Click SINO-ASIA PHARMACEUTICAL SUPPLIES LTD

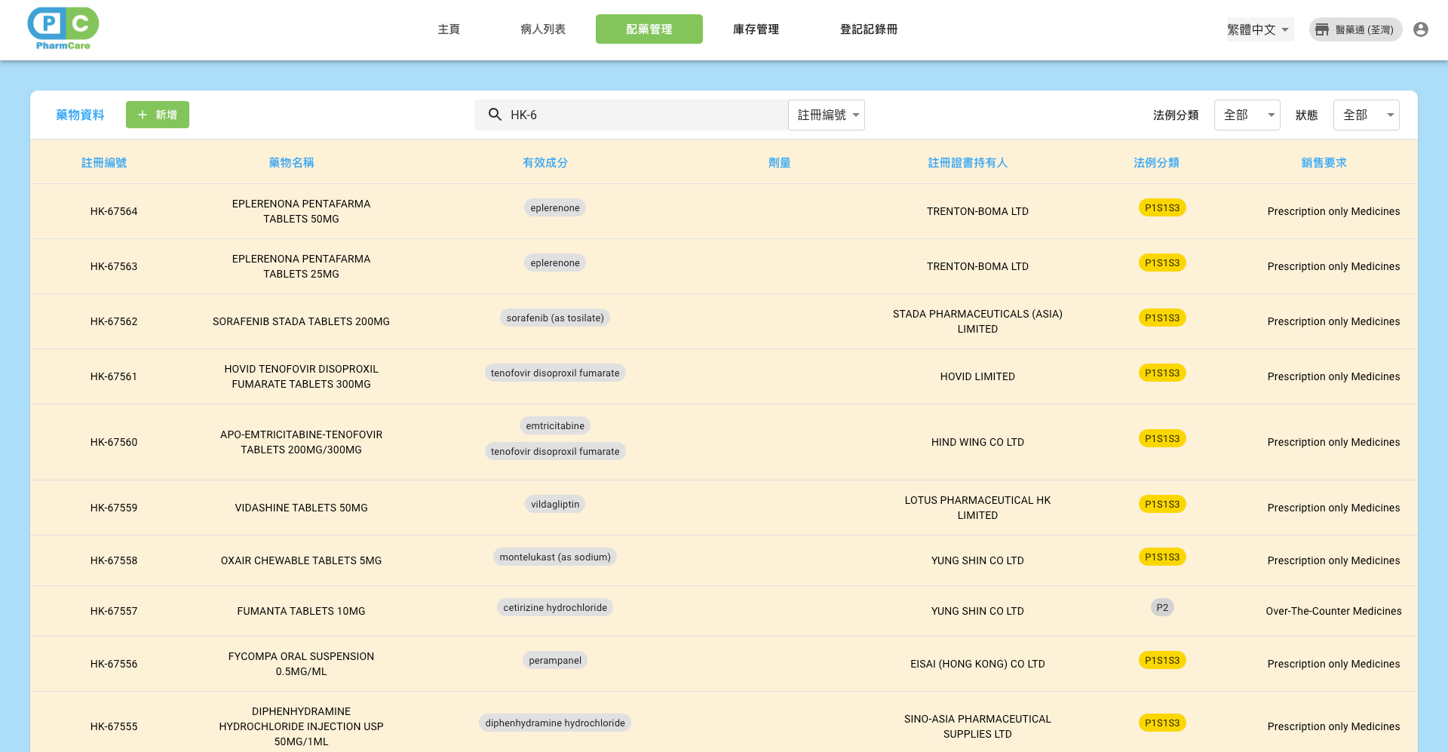click(x=977, y=726)
